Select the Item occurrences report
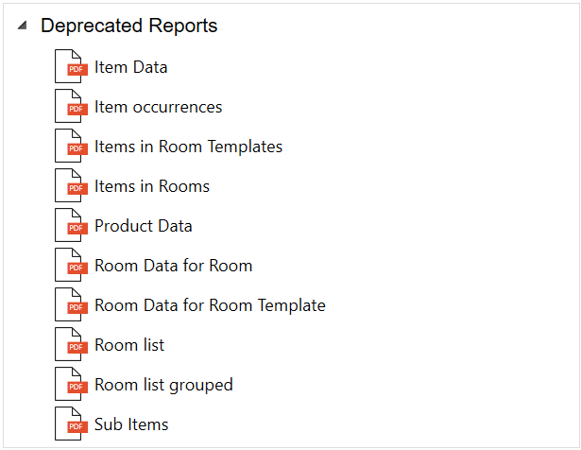Image resolution: width=581 pixels, height=450 pixels. click(x=158, y=107)
